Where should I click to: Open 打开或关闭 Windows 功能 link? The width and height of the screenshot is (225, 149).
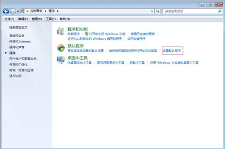pos(107,34)
